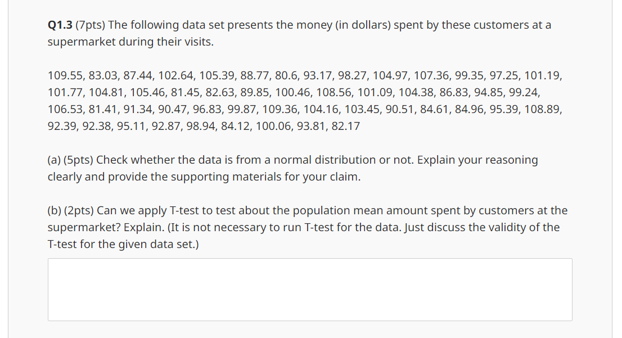
Task: Click the (b) part label
Action: tap(55, 211)
